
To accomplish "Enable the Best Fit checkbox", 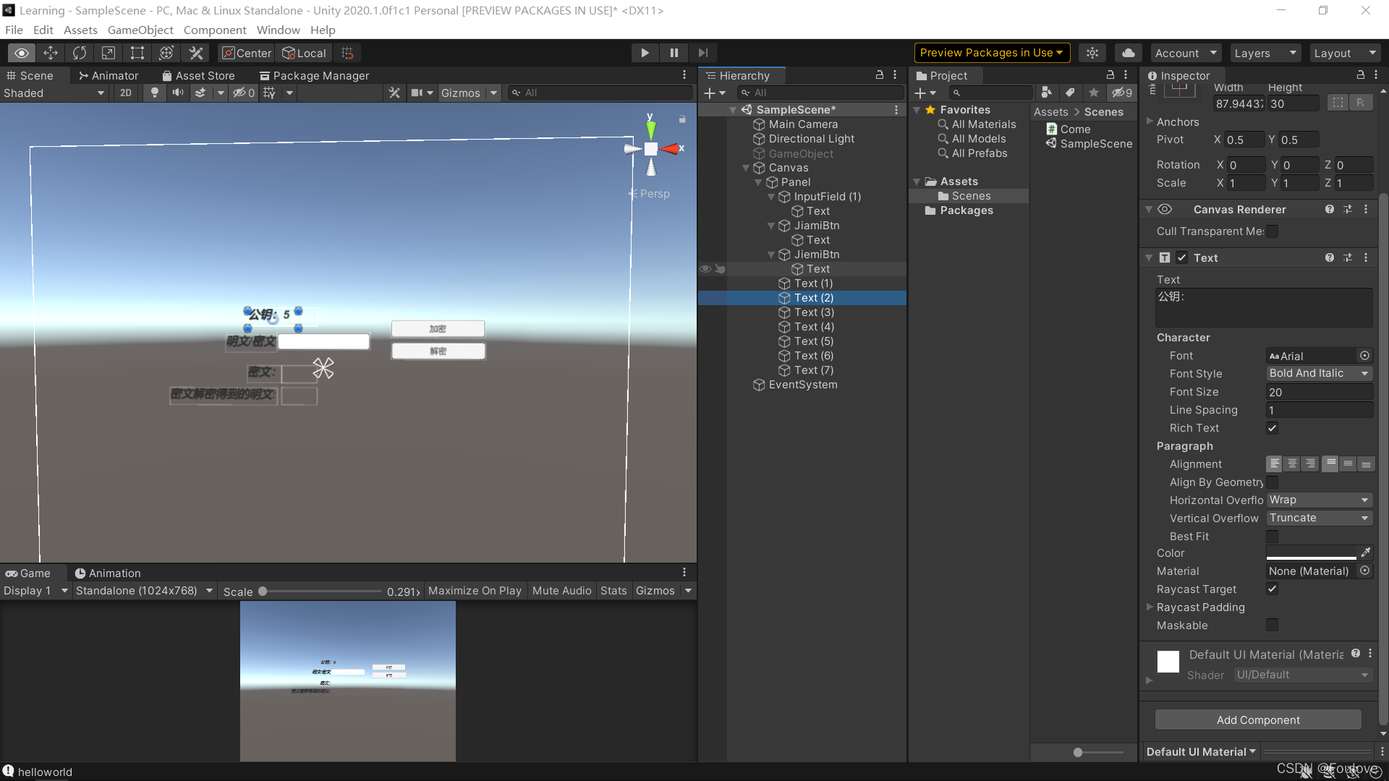I will (x=1272, y=537).
